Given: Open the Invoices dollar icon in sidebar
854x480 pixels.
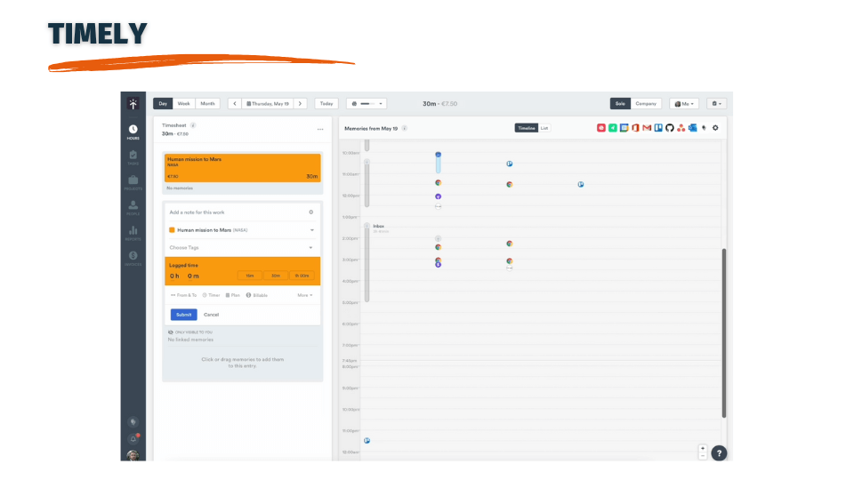Looking at the screenshot, I should [133, 258].
